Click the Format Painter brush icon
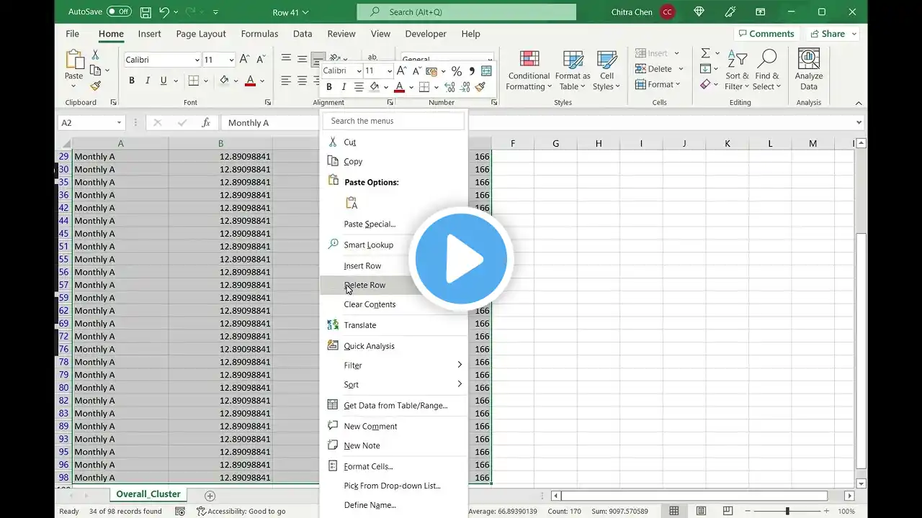 tap(95, 86)
